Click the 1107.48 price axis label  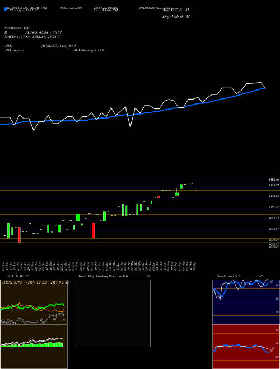pos(274,207)
